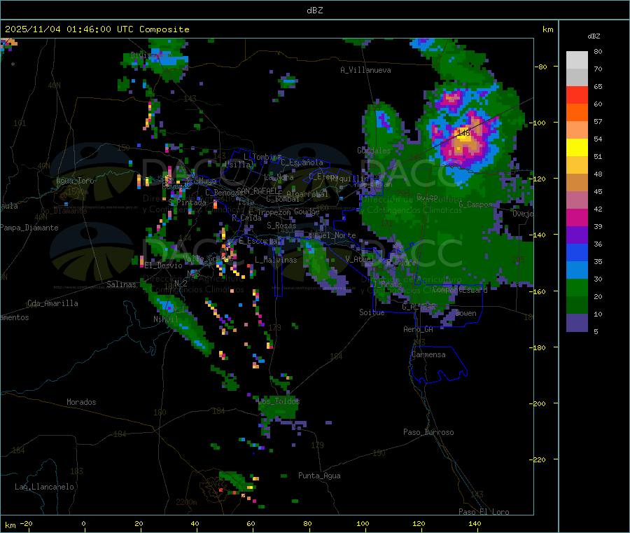
Task: Click the 'Los_Toldos' map label
Action: (279, 401)
